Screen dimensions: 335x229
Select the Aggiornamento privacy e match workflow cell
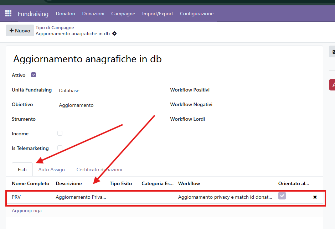(x=225, y=197)
